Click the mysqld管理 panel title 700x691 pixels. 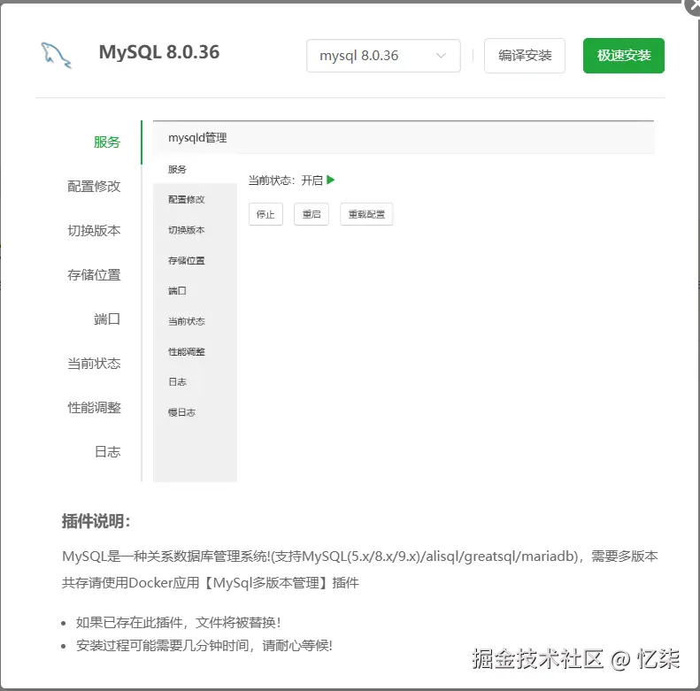pyautogui.click(x=197, y=137)
